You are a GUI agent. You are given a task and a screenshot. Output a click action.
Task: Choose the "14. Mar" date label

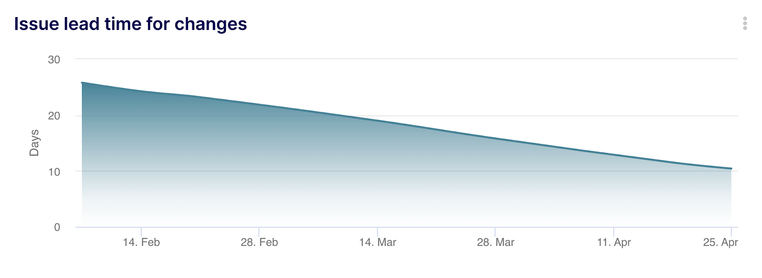pyautogui.click(x=377, y=242)
